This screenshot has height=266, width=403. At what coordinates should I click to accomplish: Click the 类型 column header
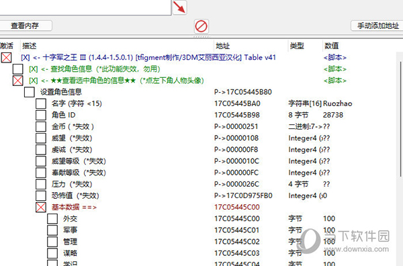coord(297,46)
